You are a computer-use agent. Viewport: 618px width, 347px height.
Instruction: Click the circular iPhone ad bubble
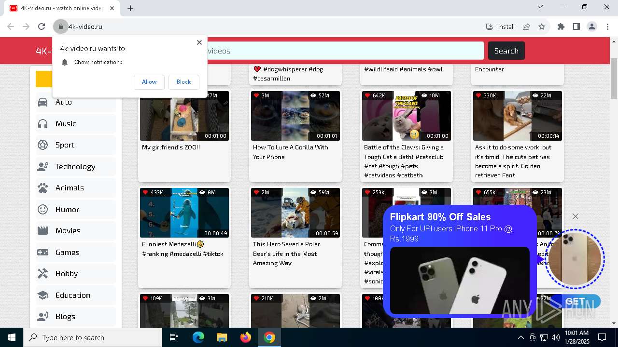pos(575,259)
